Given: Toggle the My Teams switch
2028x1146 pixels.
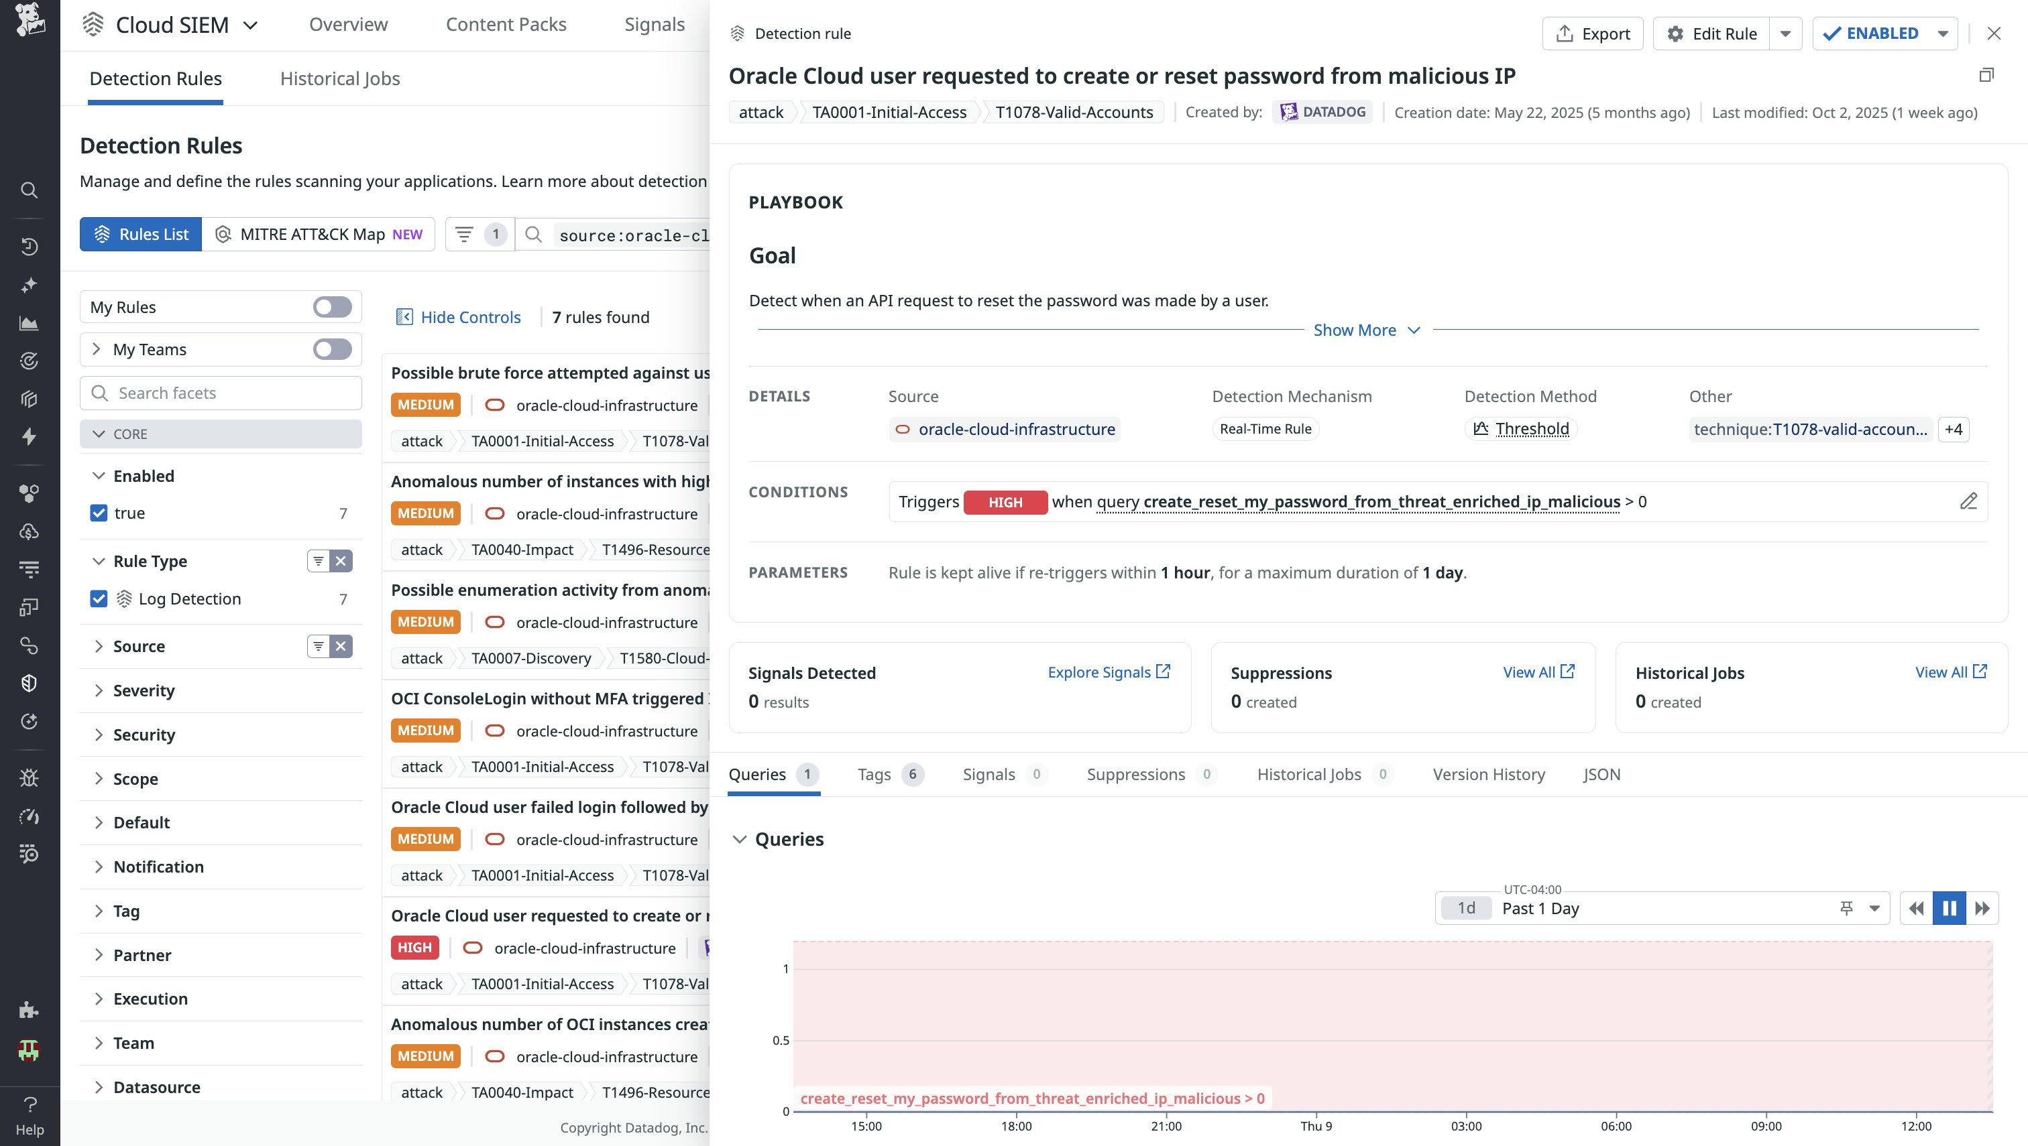Looking at the screenshot, I should coord(331,349).
